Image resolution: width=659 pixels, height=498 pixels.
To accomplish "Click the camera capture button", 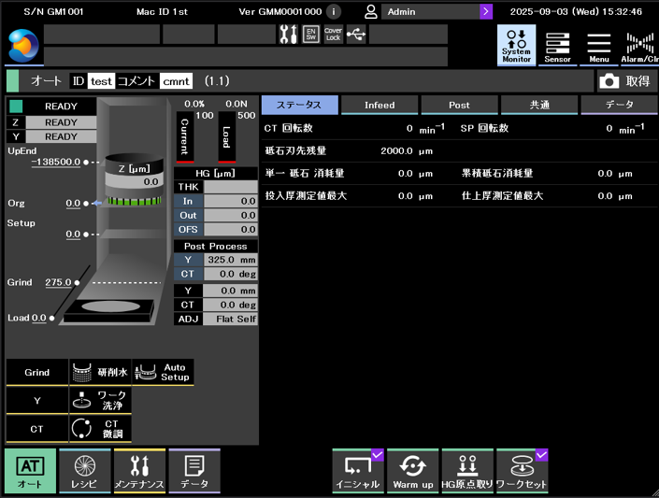I will [x=625, y=81].
